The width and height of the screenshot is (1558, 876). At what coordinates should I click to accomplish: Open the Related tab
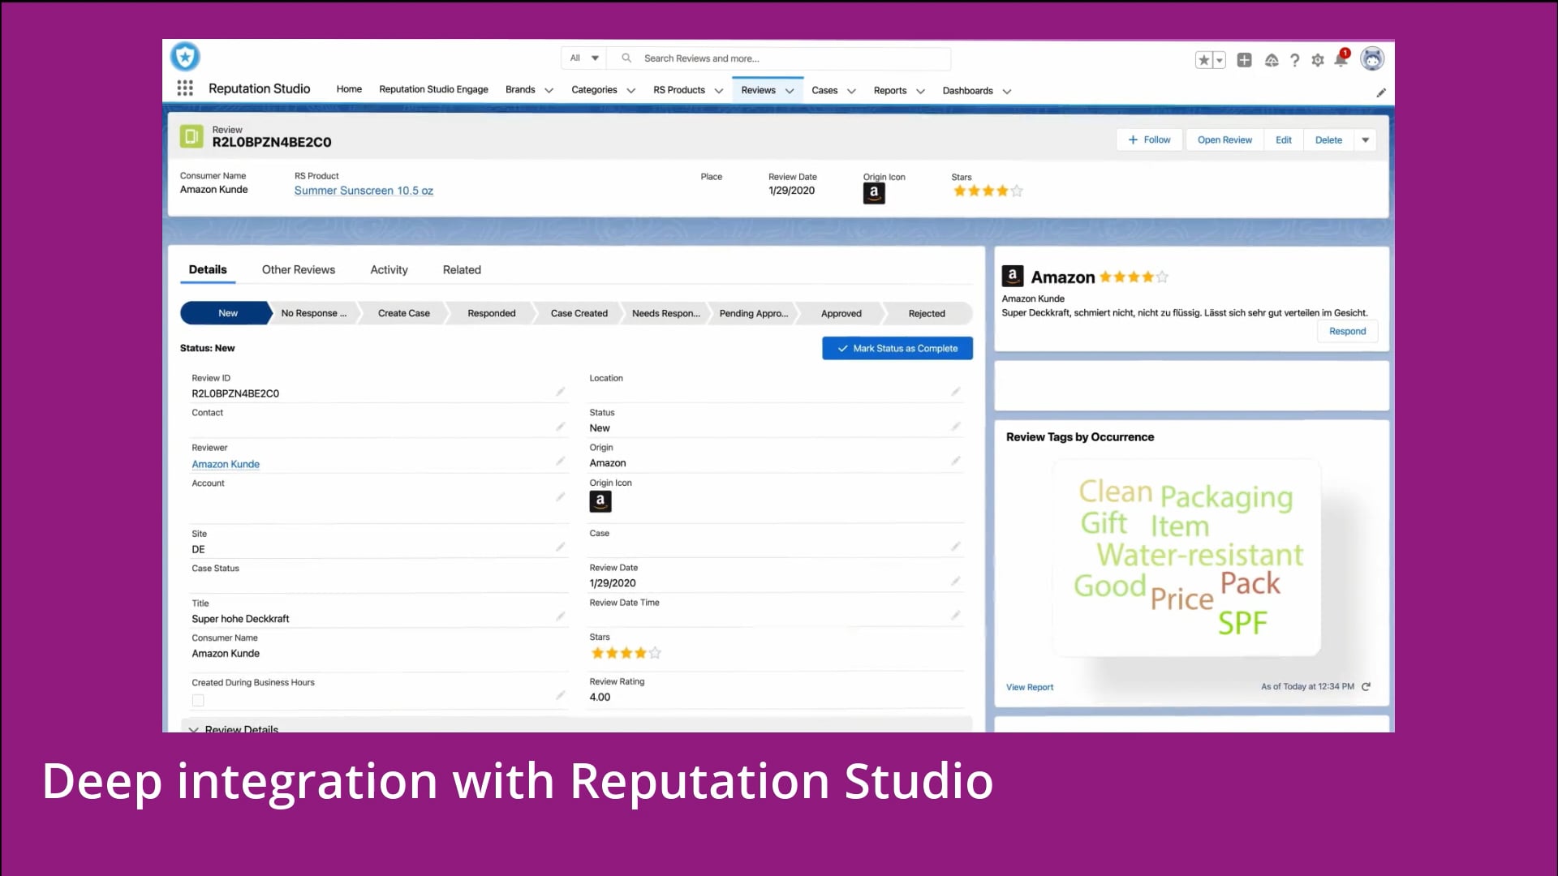pos(462,270)
